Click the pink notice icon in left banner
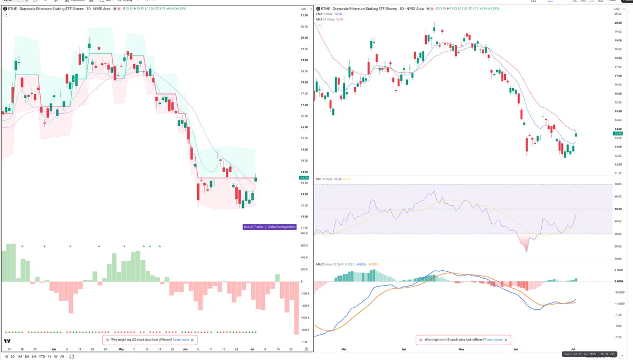 click(x=107, y=340)
